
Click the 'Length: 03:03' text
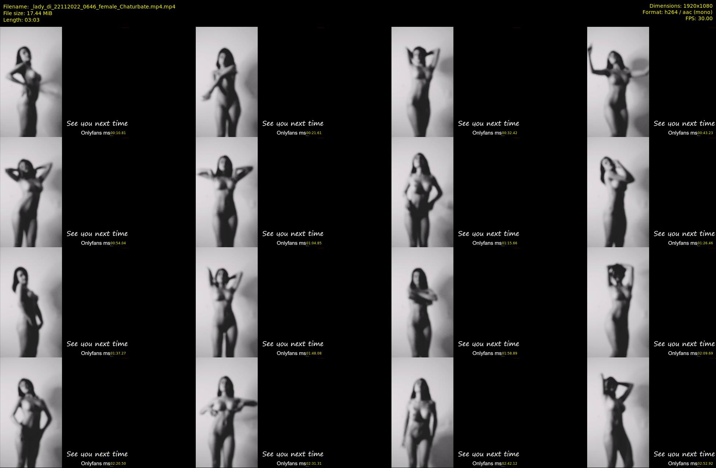tap(21, 20)
